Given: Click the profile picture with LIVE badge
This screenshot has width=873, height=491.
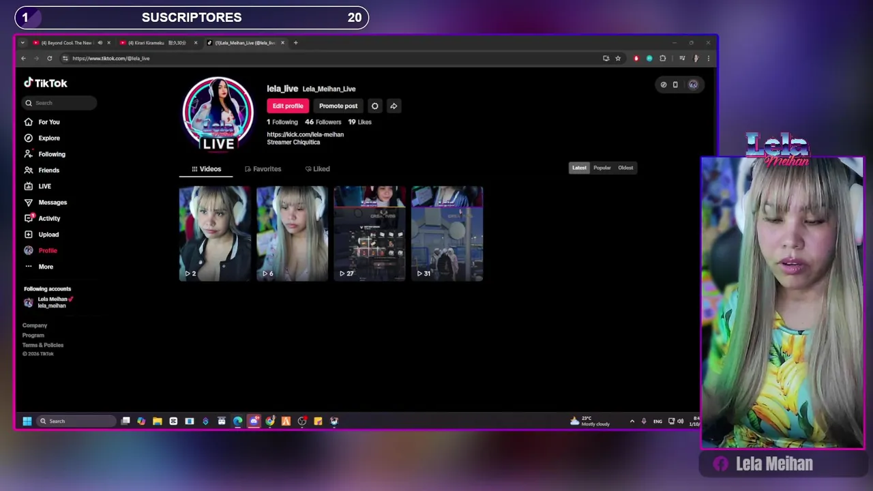Looking at the screenshot, I should [218, 113].
